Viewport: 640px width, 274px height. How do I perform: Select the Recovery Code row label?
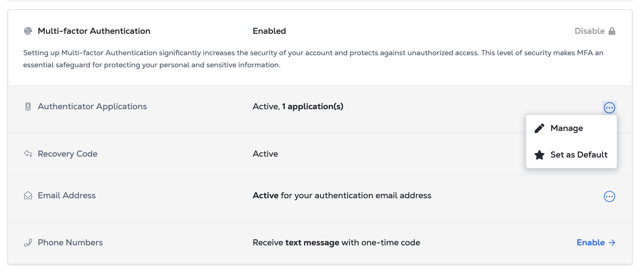pos(68,154)
